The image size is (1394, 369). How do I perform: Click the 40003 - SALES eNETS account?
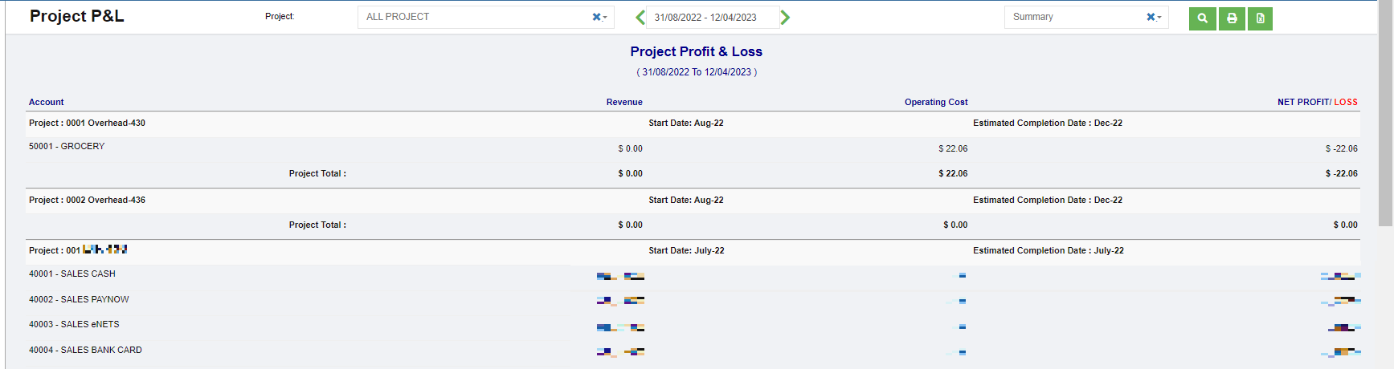point(74,324)
